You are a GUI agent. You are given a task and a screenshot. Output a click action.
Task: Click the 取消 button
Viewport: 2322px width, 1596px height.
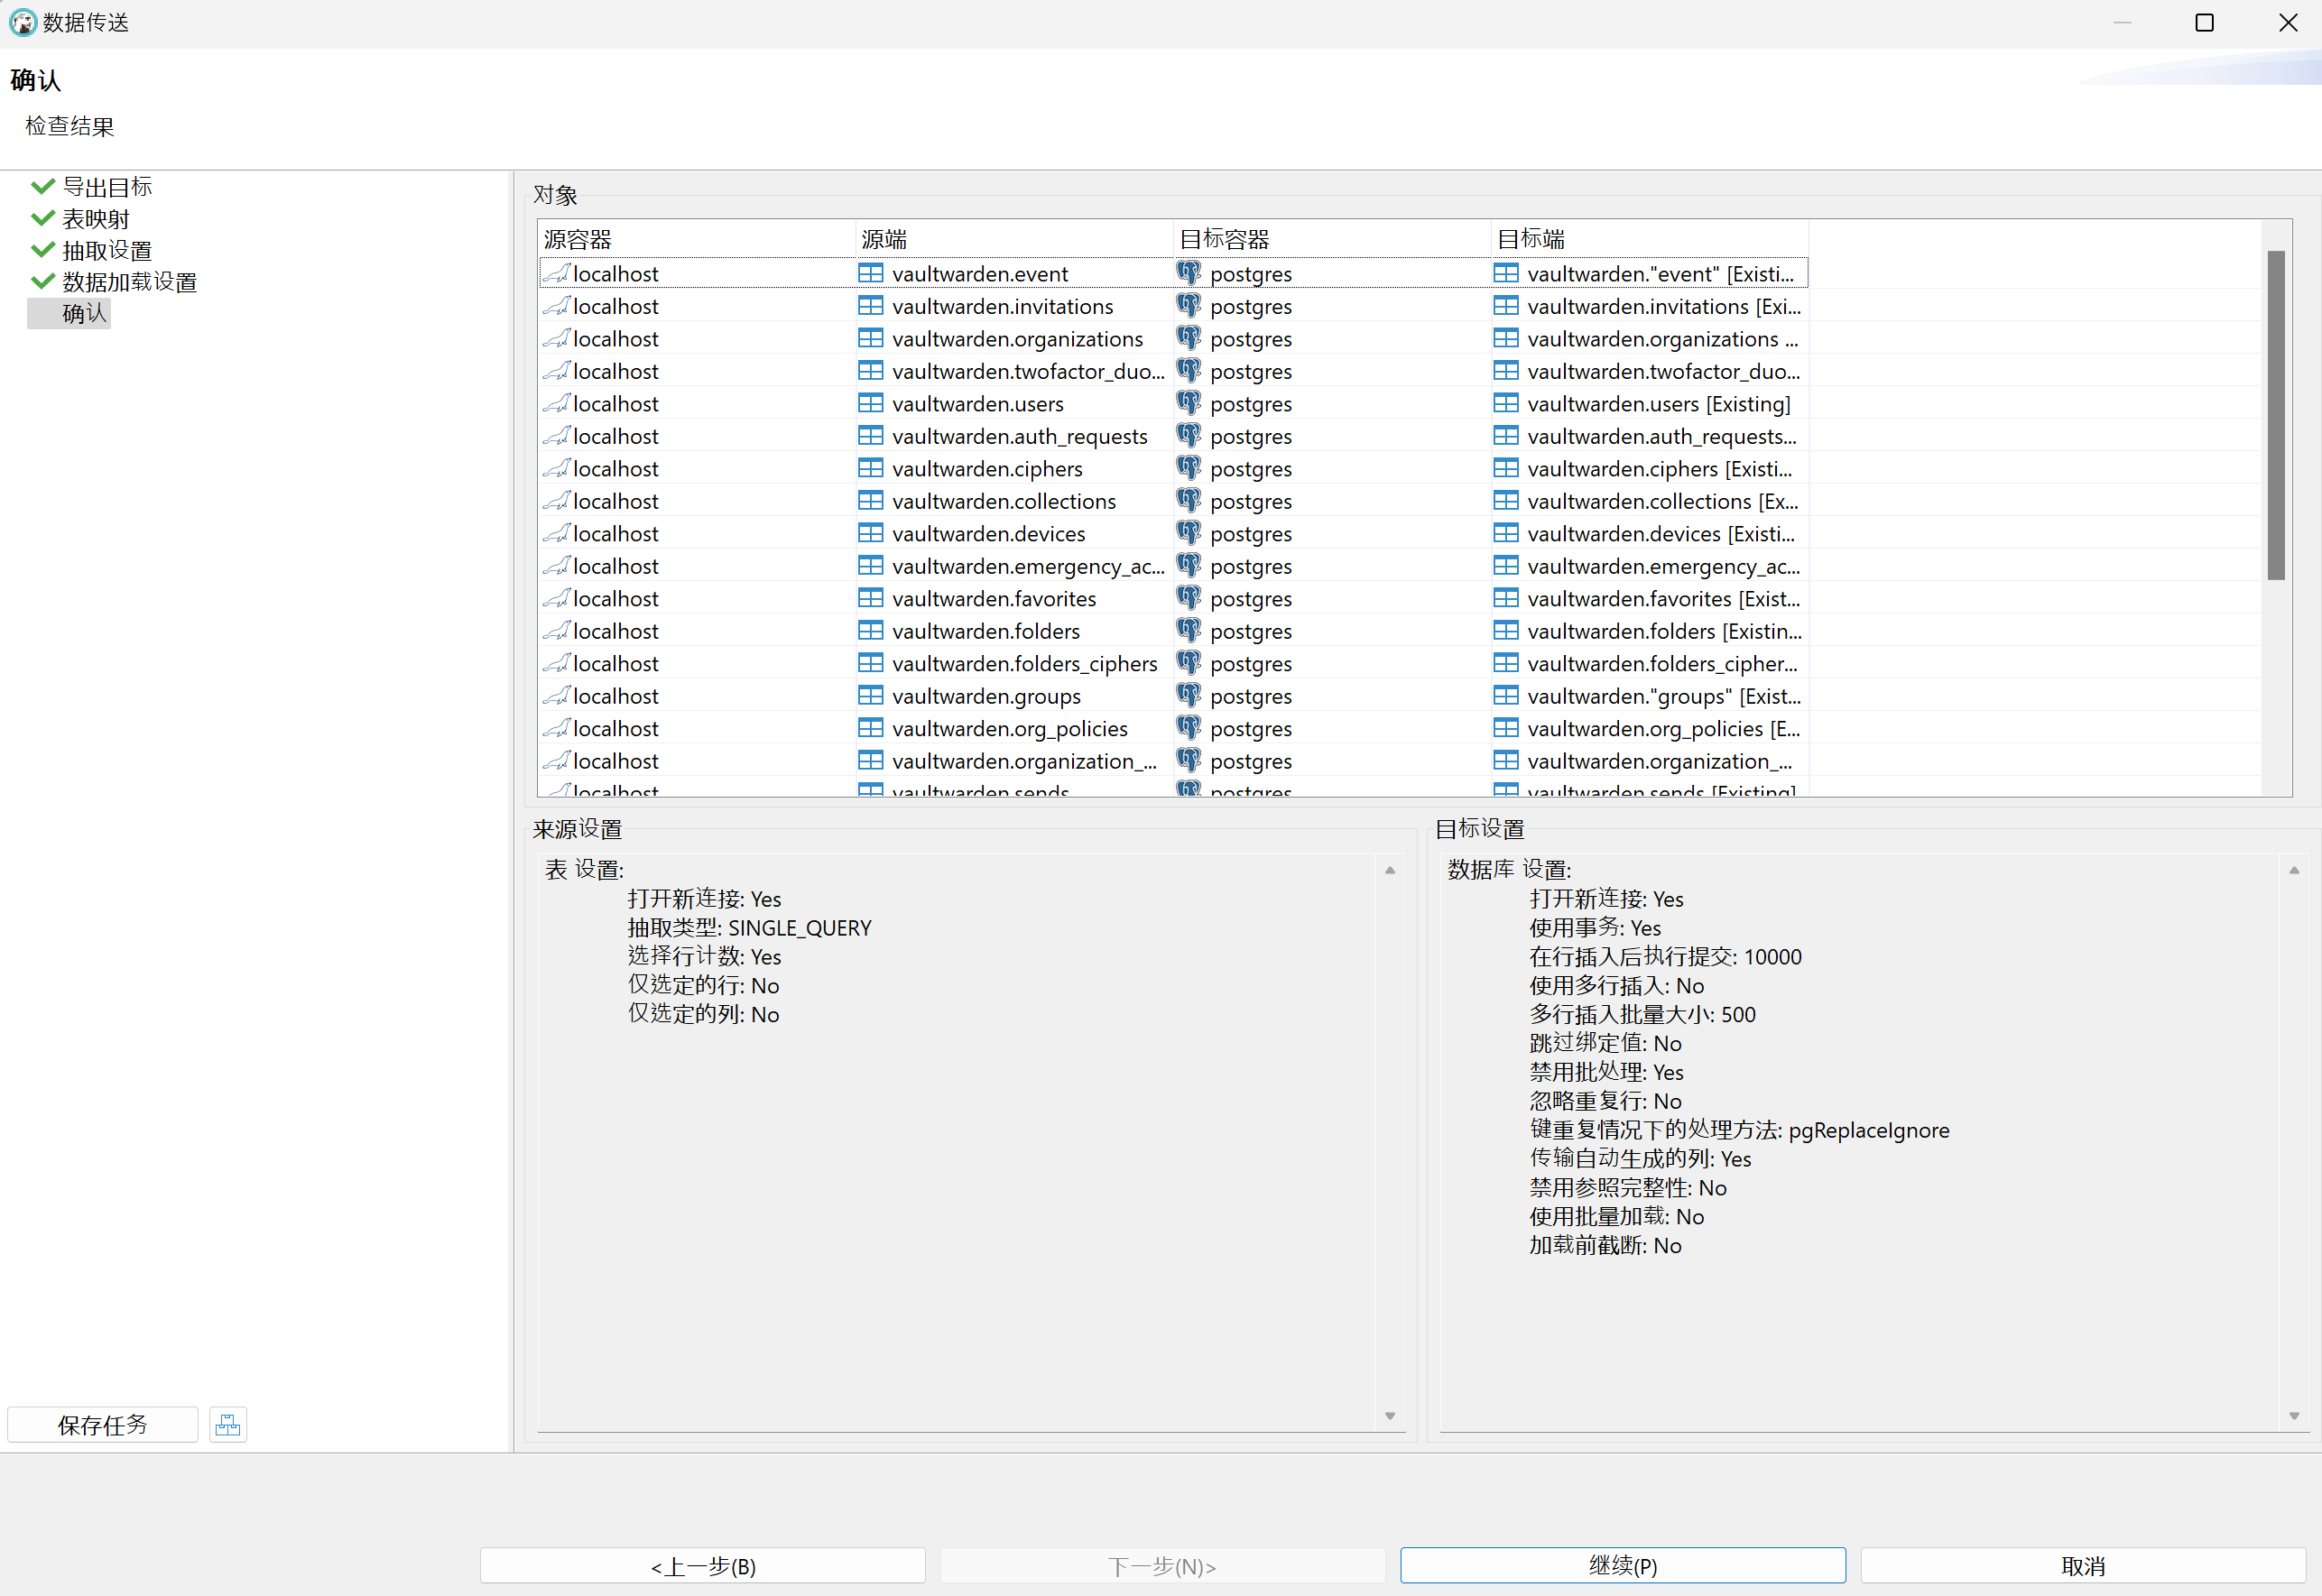[x=2082, y=1565]
